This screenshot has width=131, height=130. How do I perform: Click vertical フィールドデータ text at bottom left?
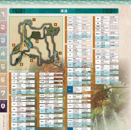pyautogui.click(x=4, y=123)
